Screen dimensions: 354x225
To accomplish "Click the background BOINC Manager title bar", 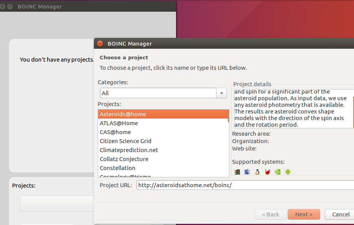I will pos(88,6).
